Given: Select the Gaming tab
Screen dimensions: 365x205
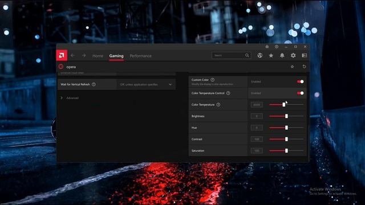Looking at the screenshot, I should (116, 56).
